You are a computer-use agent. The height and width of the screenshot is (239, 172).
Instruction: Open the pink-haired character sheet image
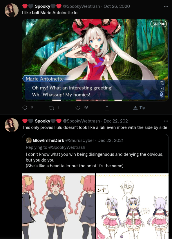click(59, 206)
